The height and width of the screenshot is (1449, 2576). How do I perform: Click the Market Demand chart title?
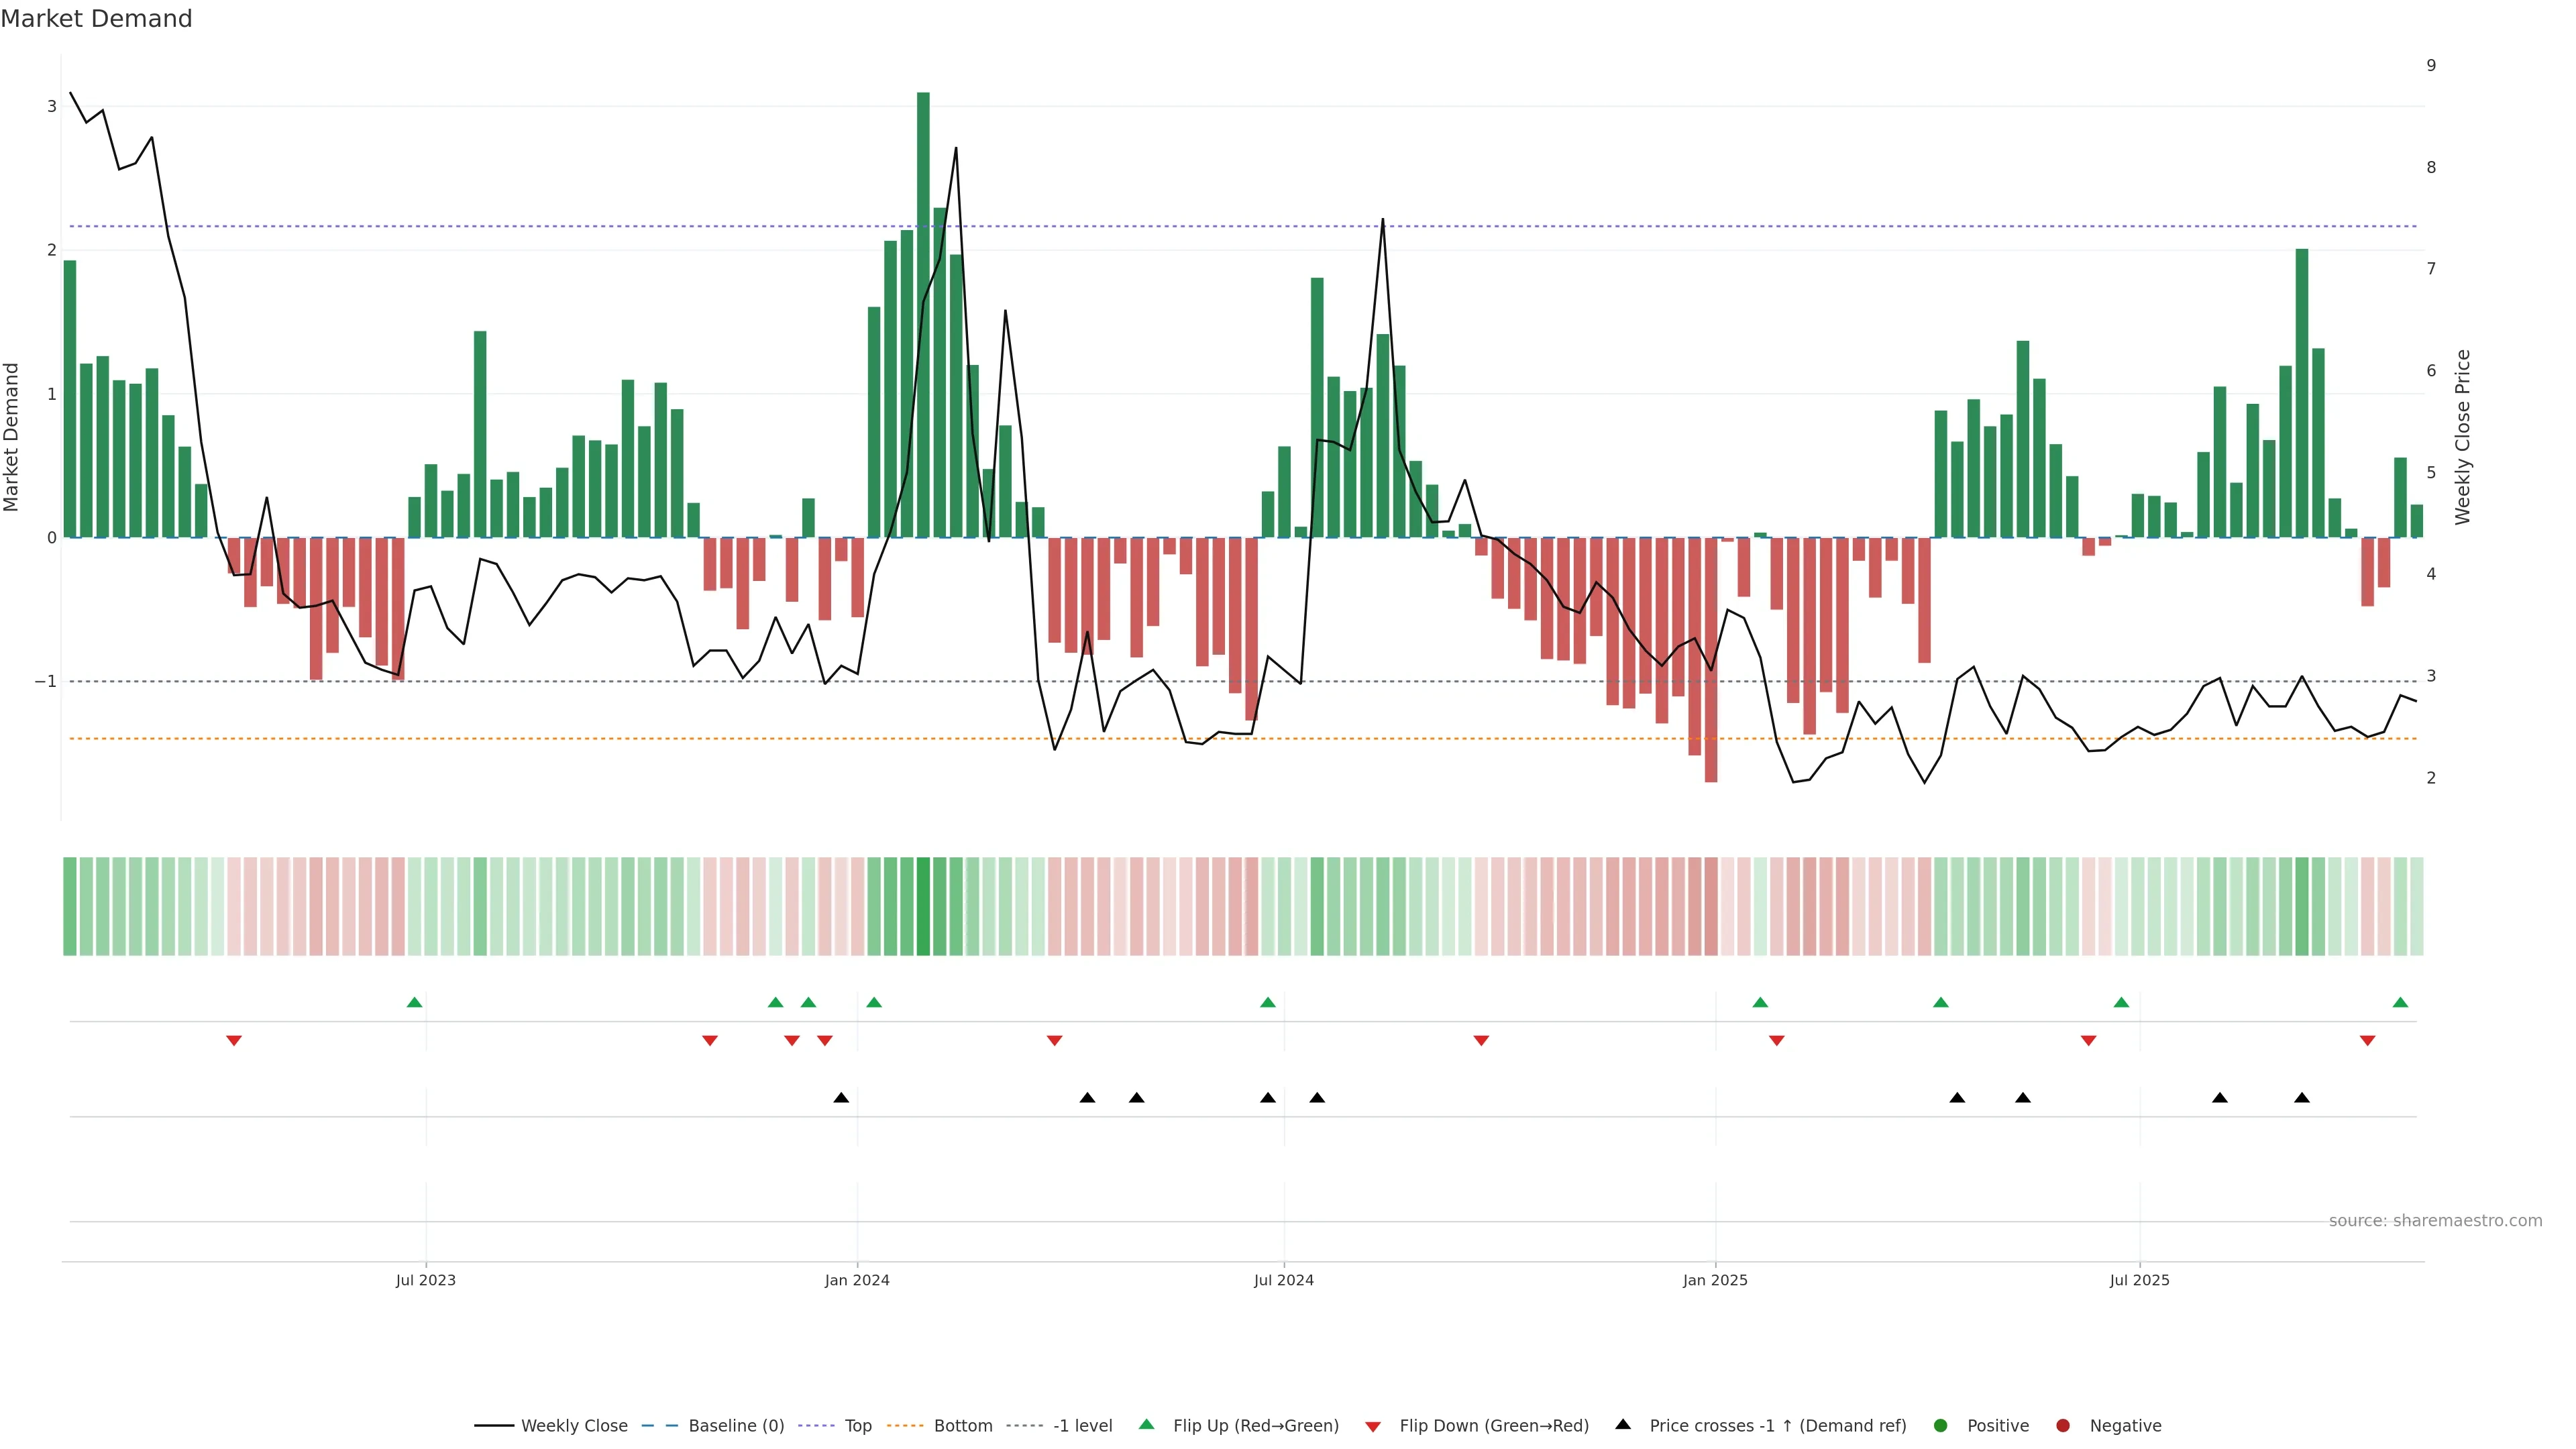96,19
